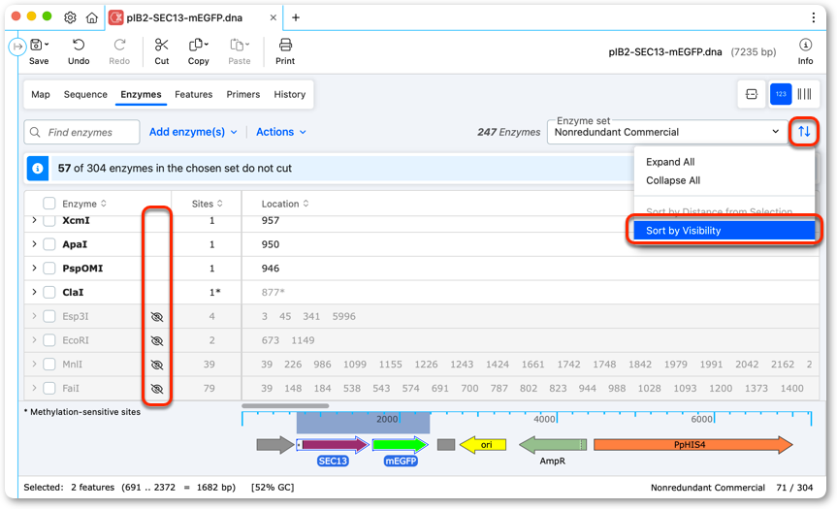837x509 pixels.
Task: Check the MnlI checkbox
Action: pos(49,365)
